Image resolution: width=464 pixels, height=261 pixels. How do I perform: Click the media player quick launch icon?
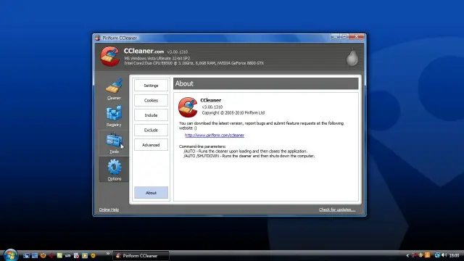click(x=85, y=255)
